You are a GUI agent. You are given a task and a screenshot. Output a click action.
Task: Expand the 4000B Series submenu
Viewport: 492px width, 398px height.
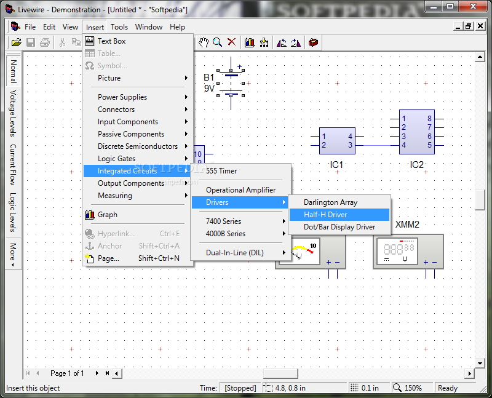(x=240, y=234)
